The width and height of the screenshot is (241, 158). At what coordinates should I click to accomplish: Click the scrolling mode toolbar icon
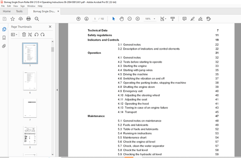tap(173, 19)
